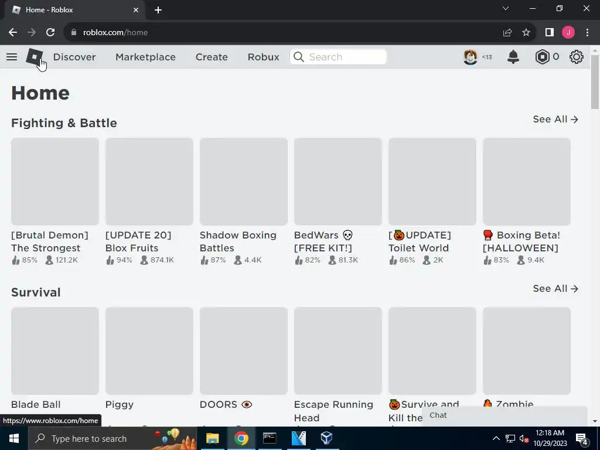Select the Home - Roblox tab
This screenshot has height=450, width=600.
click(74, 10)
